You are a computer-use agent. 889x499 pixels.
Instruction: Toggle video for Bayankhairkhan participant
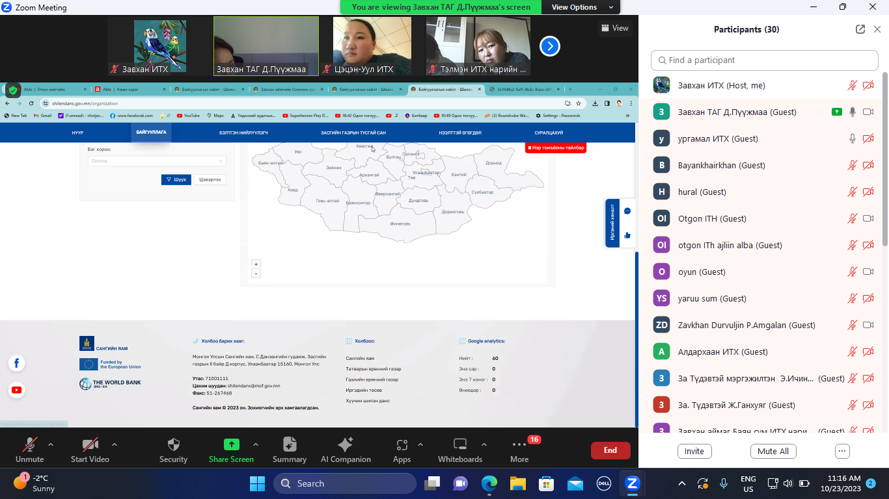click(x=868, y=165)
